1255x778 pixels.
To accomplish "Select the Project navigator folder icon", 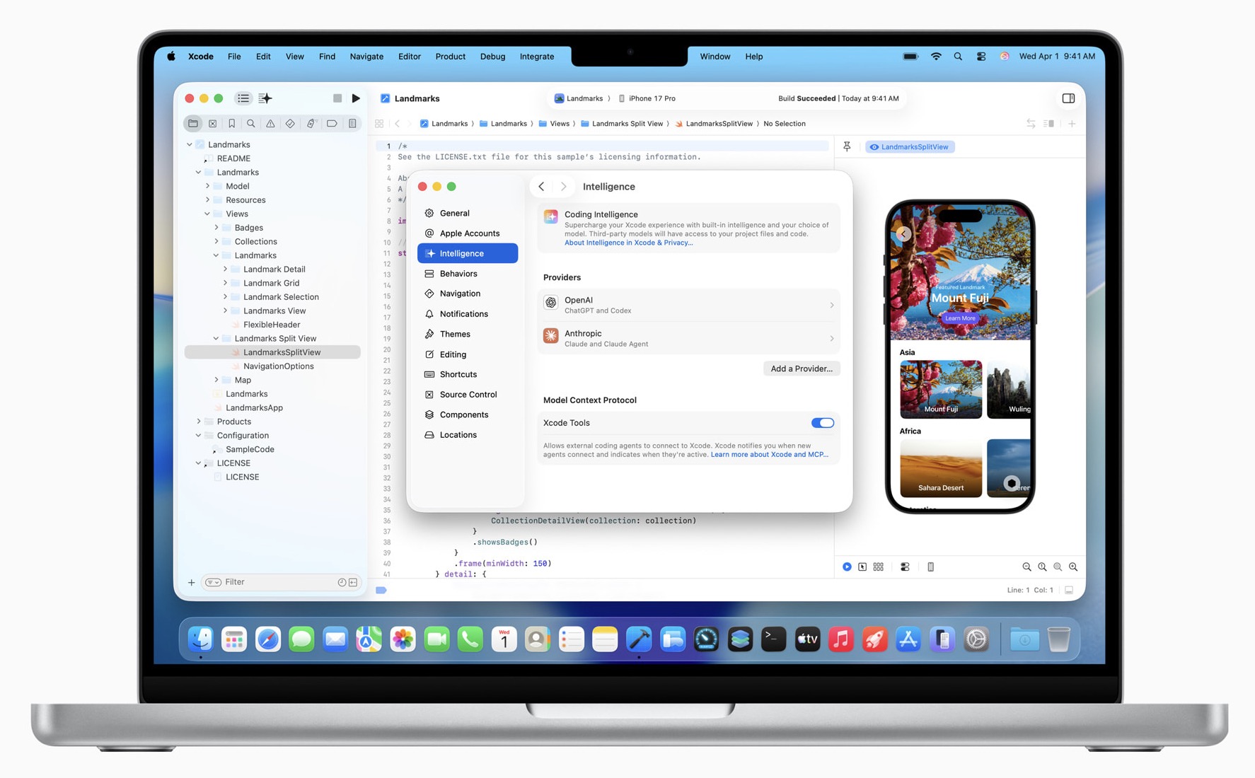I will [x=193, y=124].
